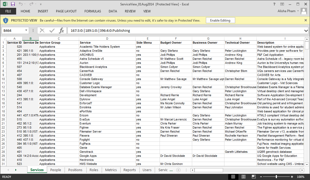The image size is (310, 180).
Task: Open the Alisha Pham account dropdown
Action: tap(288, 11)
